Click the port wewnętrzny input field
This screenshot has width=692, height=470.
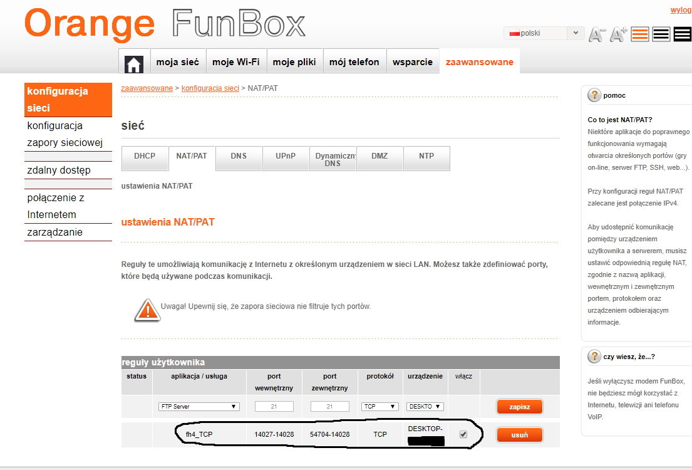click(274, 406)
